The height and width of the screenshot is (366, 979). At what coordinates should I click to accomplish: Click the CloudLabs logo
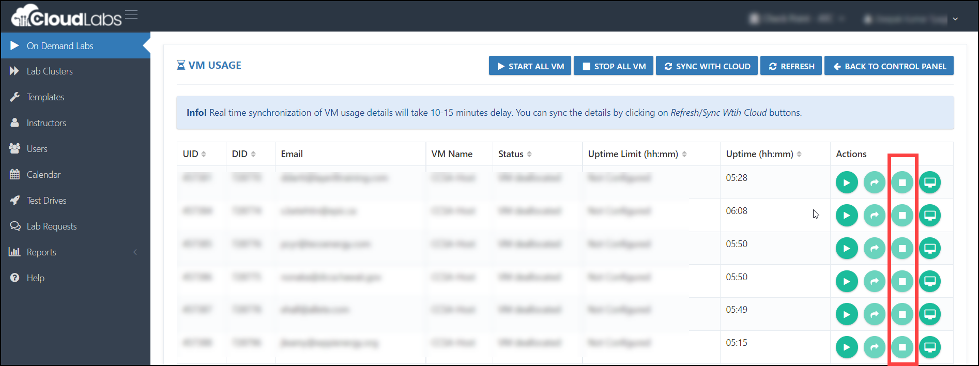pos(67,16)
